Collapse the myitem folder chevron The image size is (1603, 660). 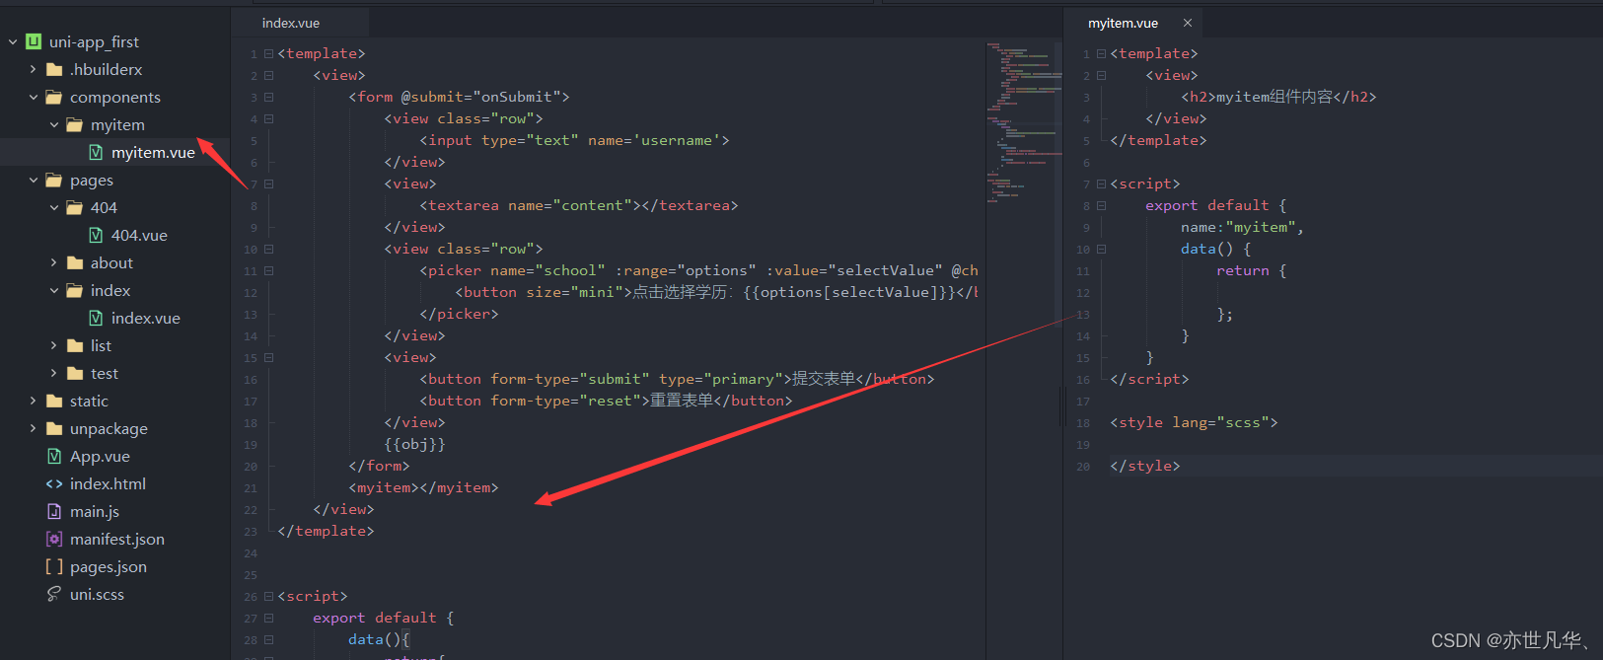click(x=54, y=125)
